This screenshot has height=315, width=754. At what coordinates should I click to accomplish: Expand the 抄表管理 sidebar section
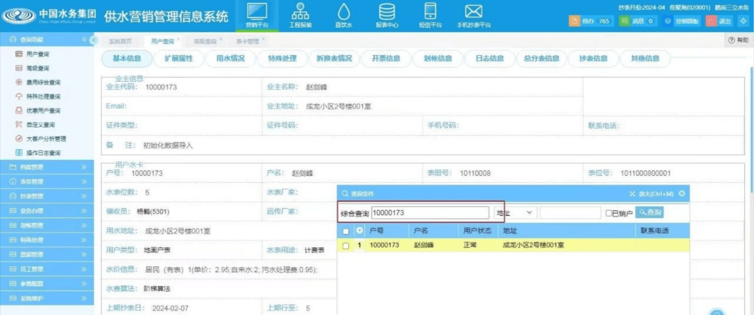coord(47,196)
